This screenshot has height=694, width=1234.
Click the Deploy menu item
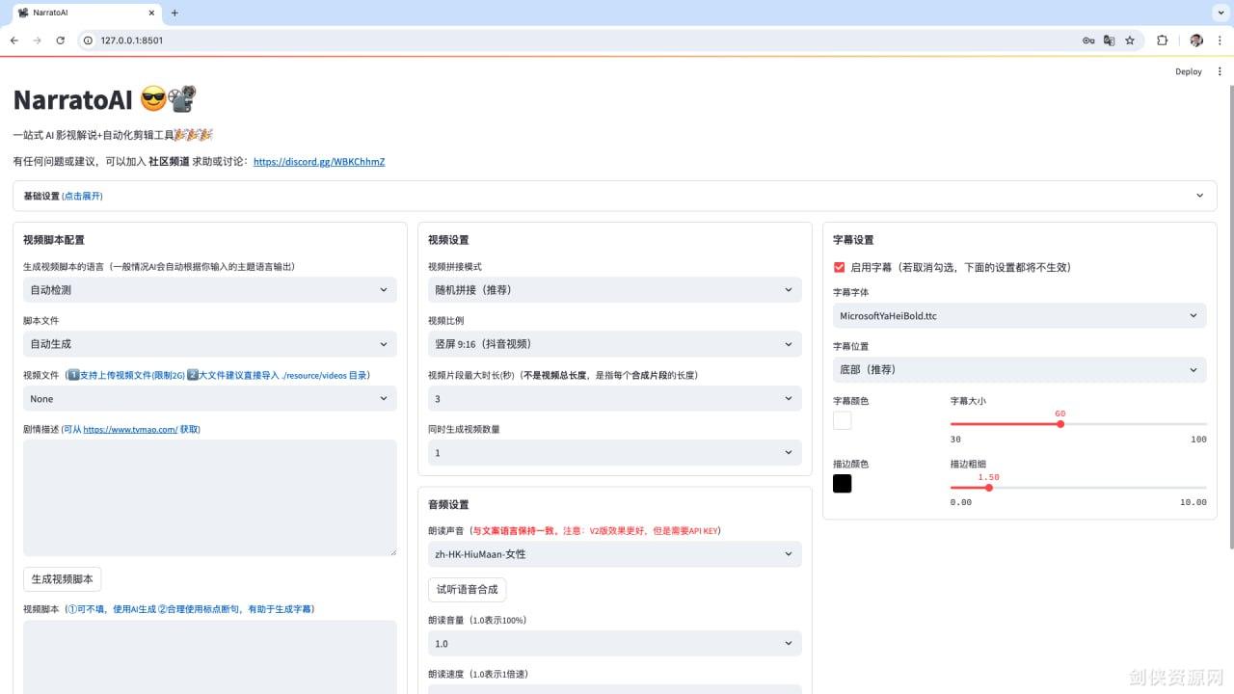pos(1188,71)
